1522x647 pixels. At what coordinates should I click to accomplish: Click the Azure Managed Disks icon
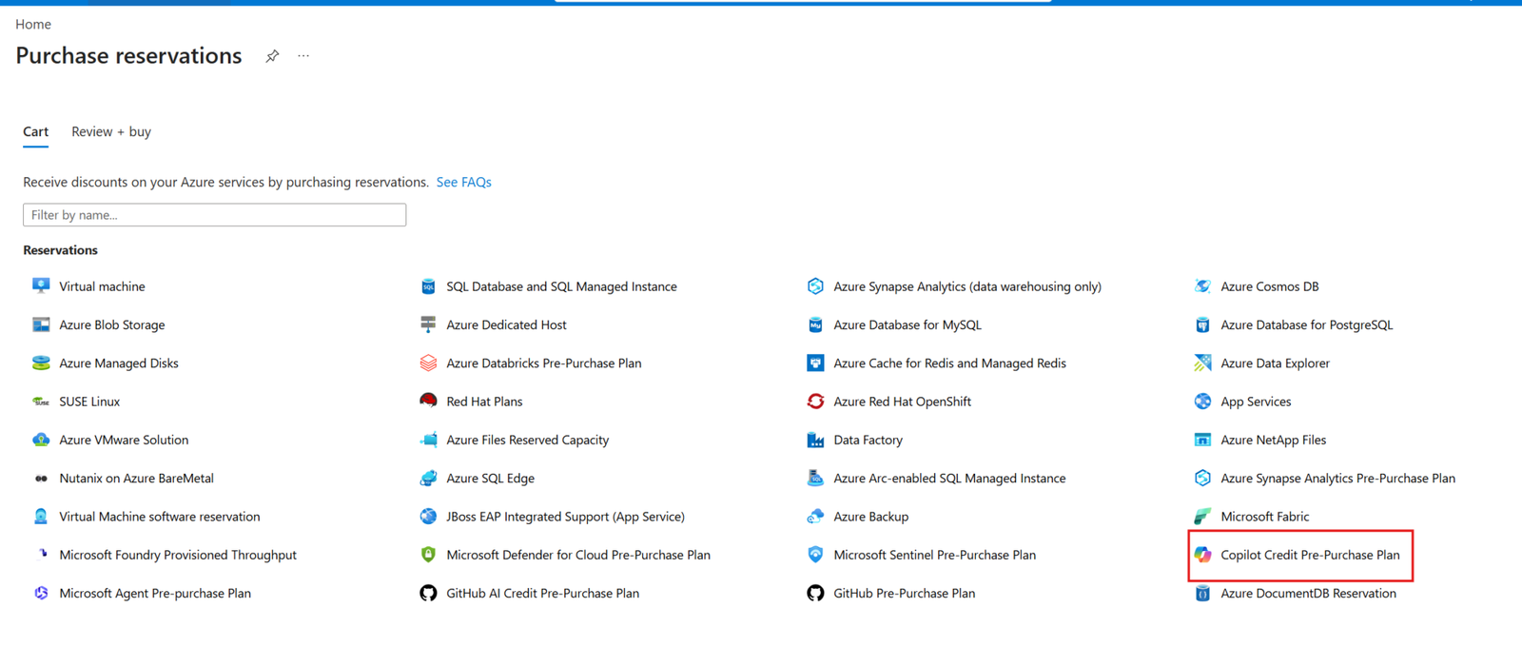coord(41,363)
